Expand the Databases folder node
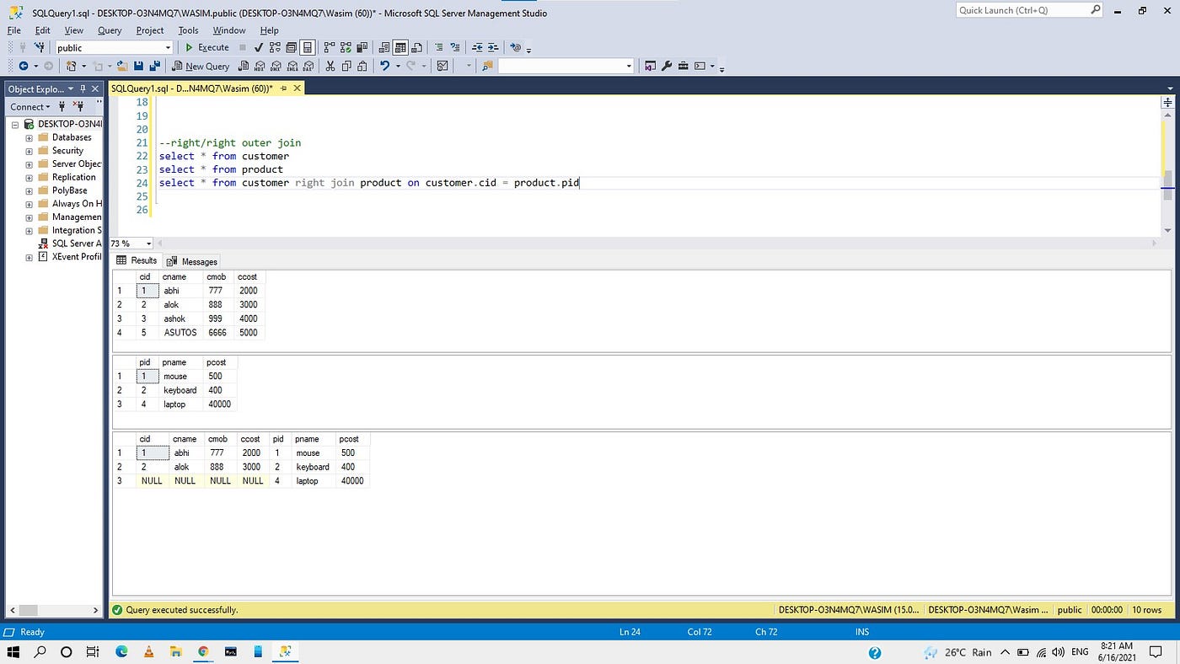This screenshot has height=664, width=1180. 29,137
